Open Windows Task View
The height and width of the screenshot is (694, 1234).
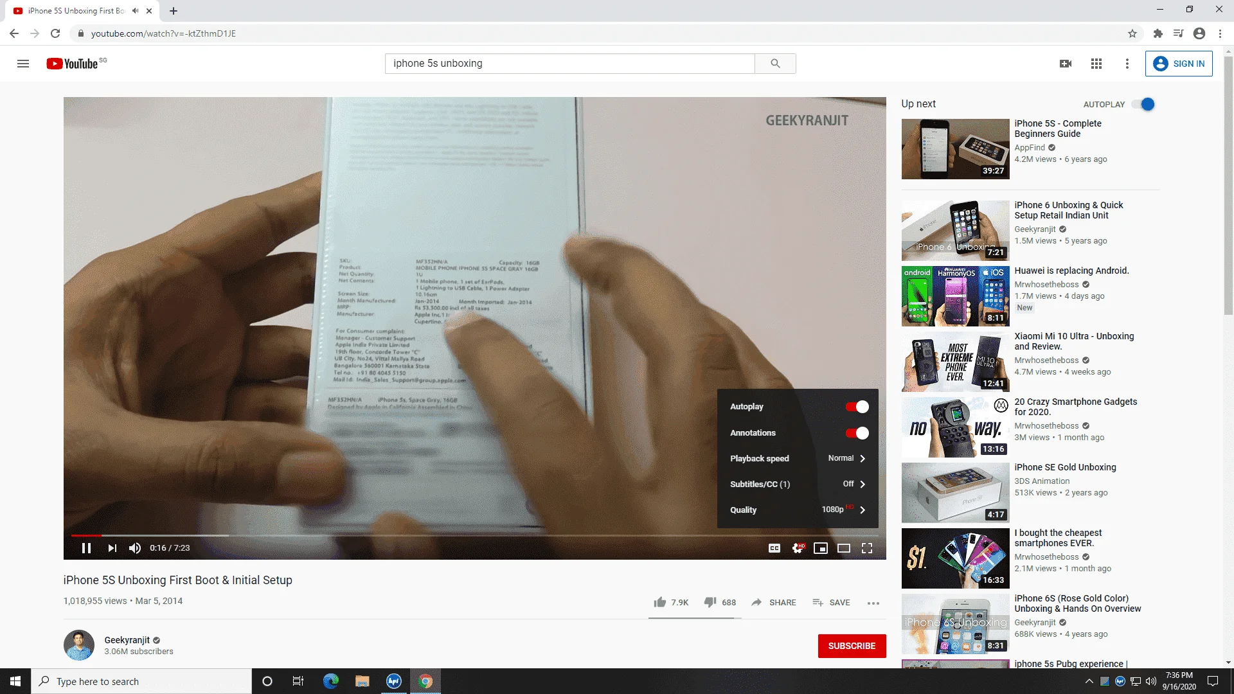coord(298,681)
